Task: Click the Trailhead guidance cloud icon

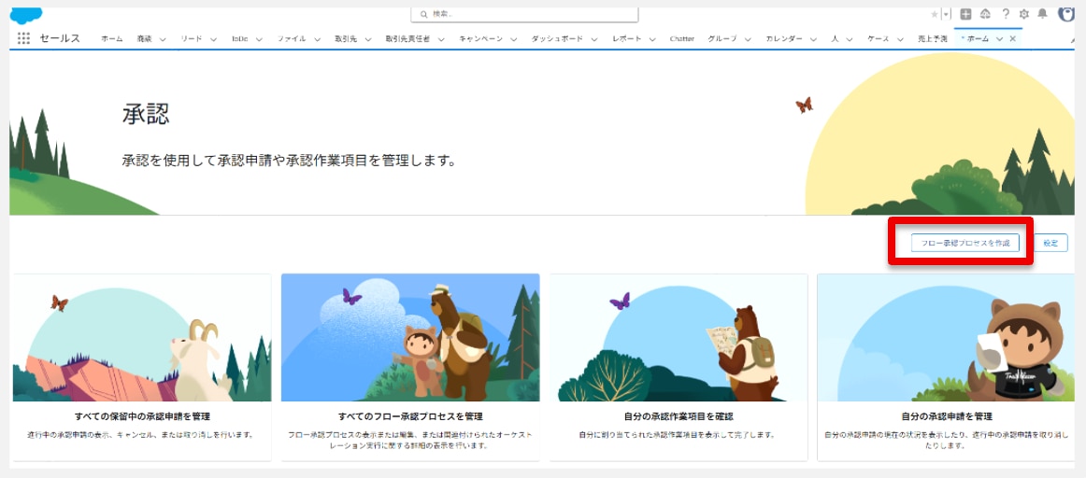Action: (985, 14)
